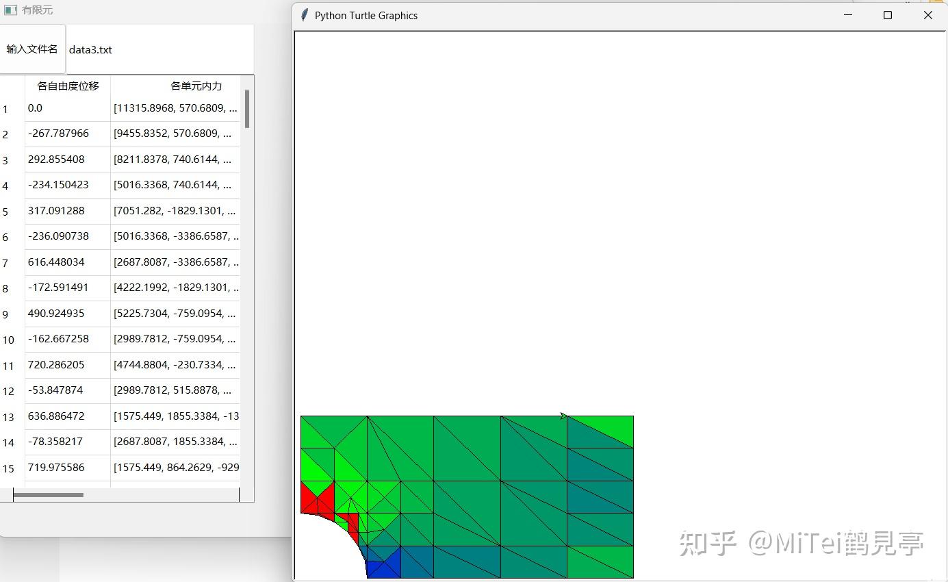
Task: Select displacement cell 317.091288
Action: tap(68, 211)
